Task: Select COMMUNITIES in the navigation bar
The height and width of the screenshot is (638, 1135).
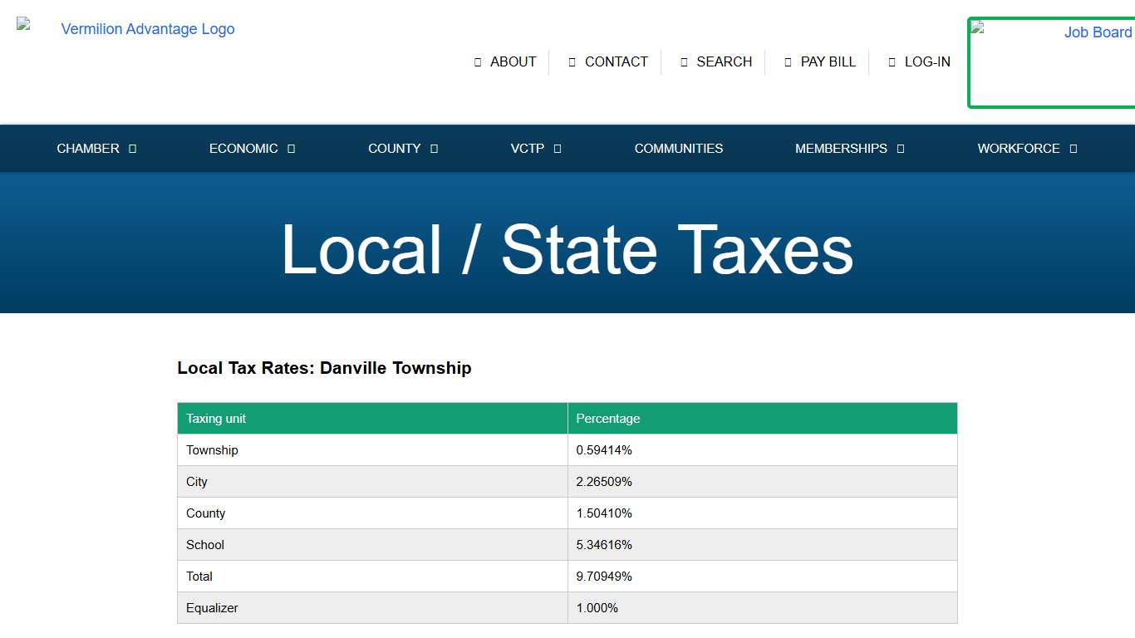Action: coord(679,149)
